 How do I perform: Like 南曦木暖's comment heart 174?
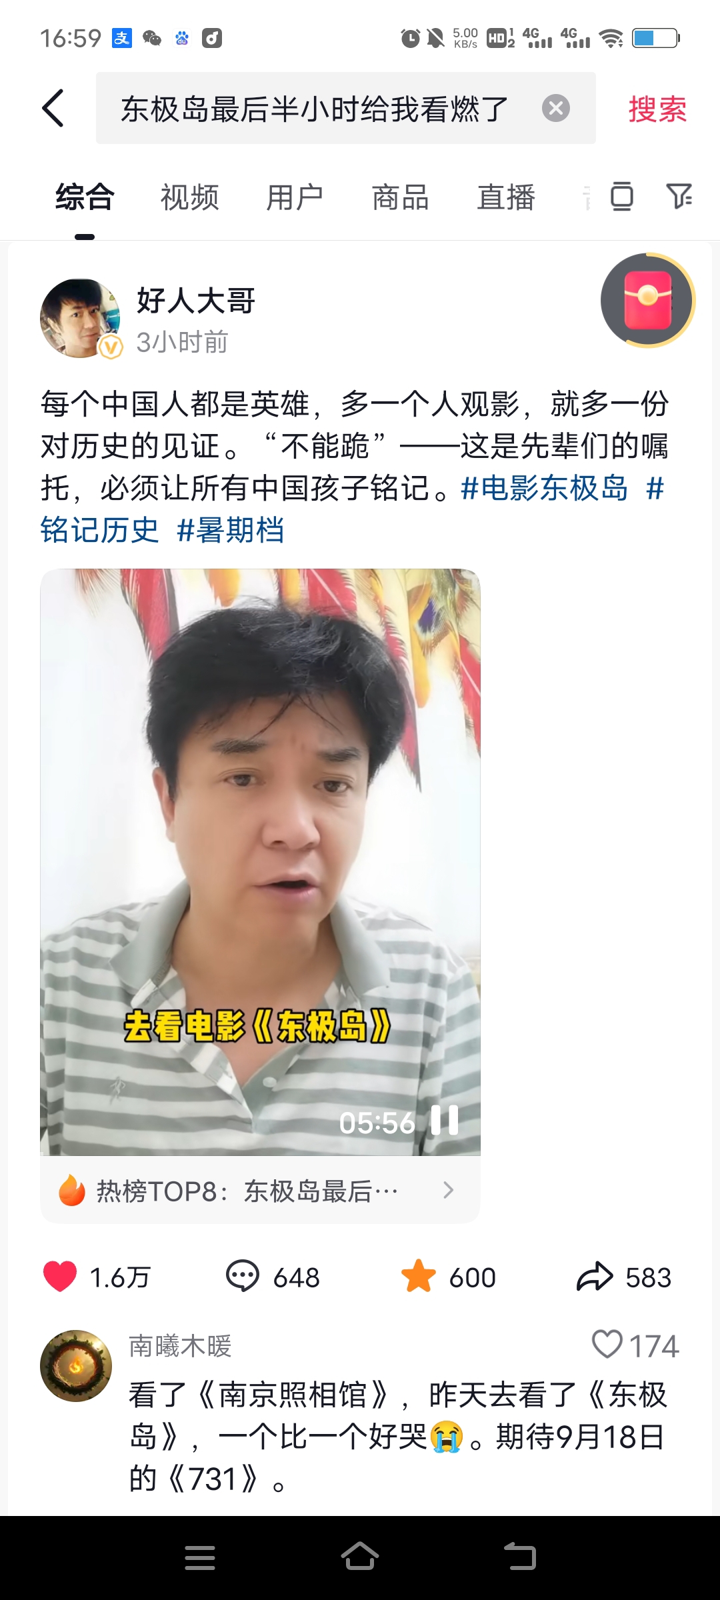607,1344
